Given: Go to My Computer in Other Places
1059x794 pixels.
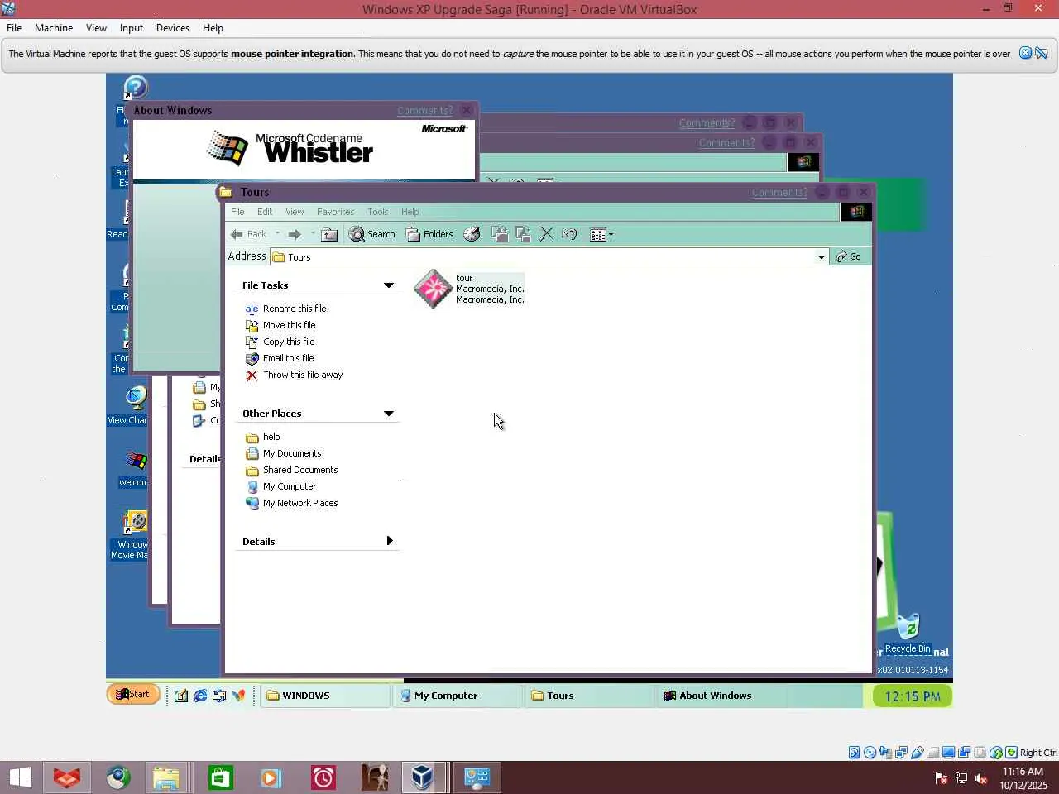Looking at the screenshot, I should [x=290, y=486].
